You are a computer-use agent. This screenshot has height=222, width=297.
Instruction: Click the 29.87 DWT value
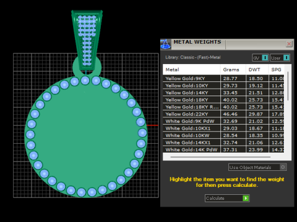point(256,114)
